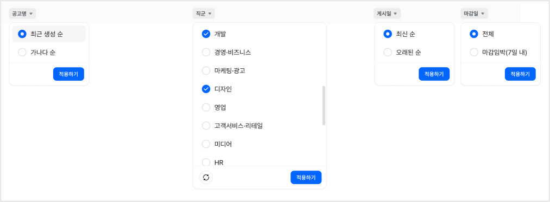Click the circular reset icon in 직군 panel
550x202 pixels.
pos(206,177)
